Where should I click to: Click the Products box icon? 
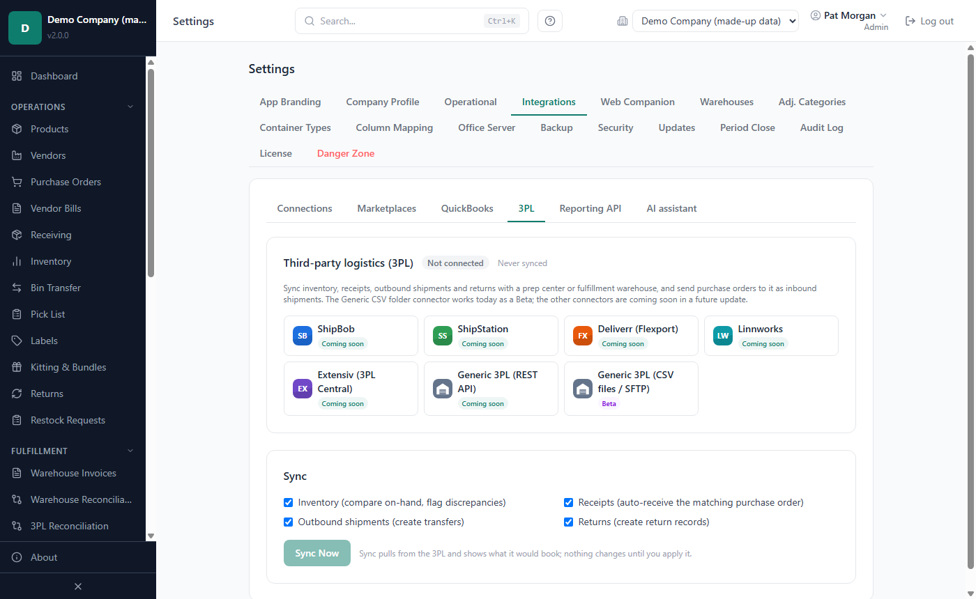(x=17, y=129)
